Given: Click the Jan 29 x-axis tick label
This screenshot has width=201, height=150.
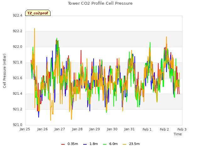Looking at the screenshot, I should click(95, 129).
